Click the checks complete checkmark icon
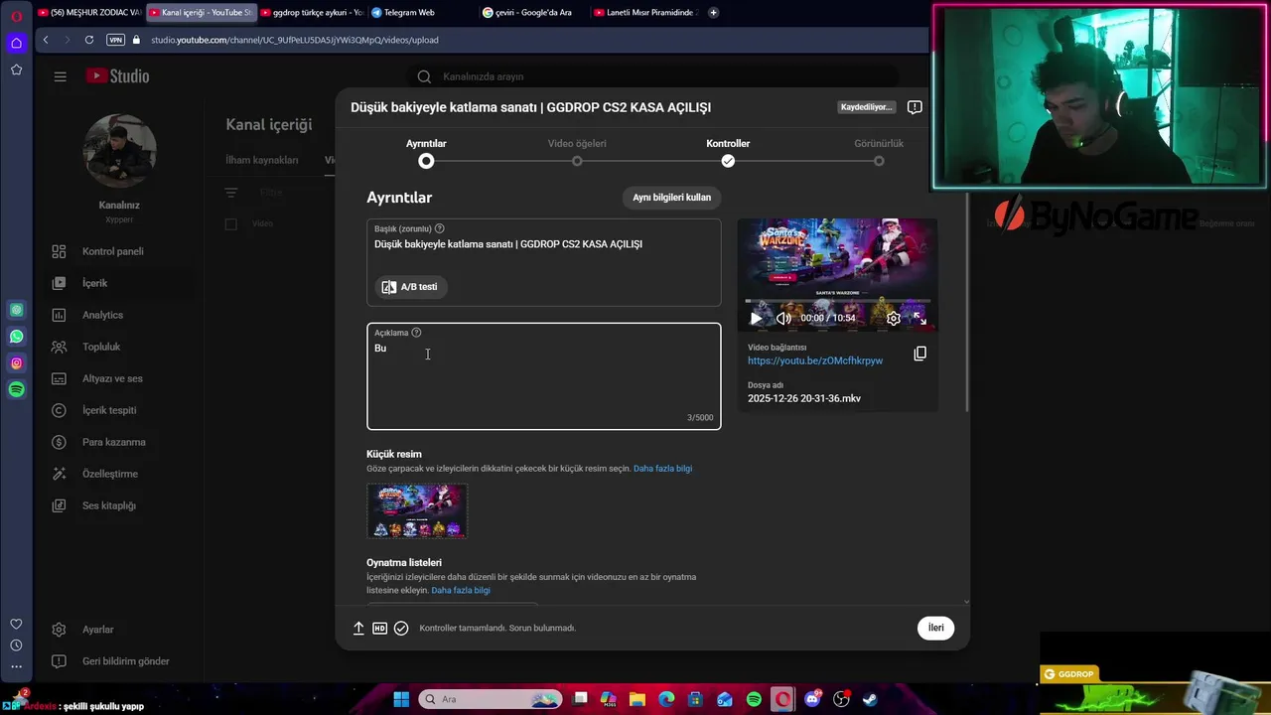 coord(401,628)
